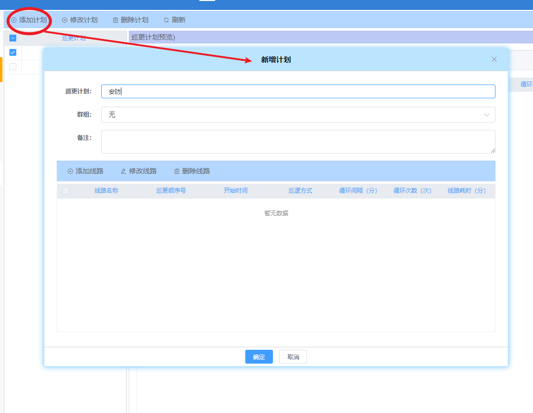Click into the 备注 text area
The image size is (533, 413).
tap(298, 142)
